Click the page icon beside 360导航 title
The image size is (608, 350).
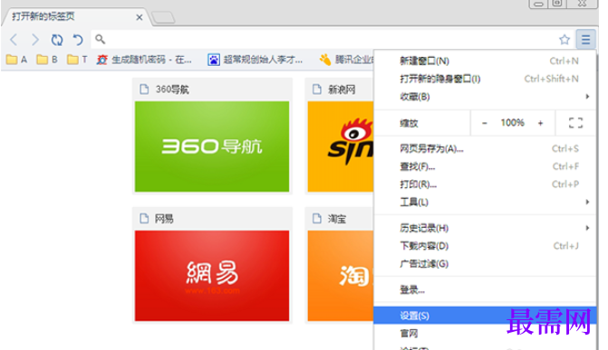point(144,89)
